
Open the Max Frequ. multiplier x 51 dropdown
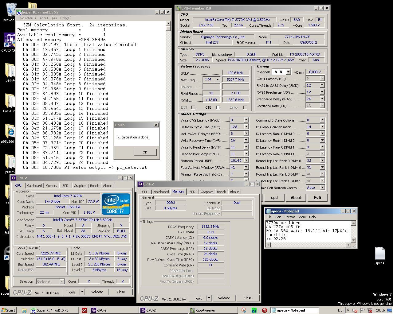[x=218, y=79]
